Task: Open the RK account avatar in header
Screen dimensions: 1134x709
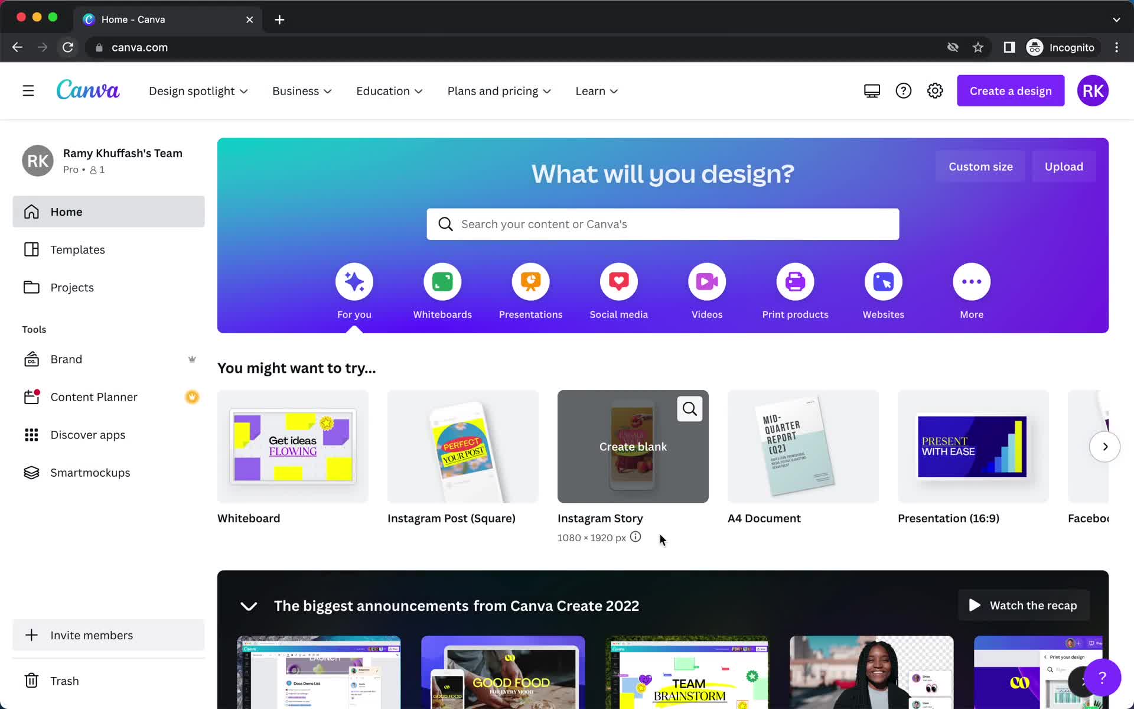Action: [1093, 91]
